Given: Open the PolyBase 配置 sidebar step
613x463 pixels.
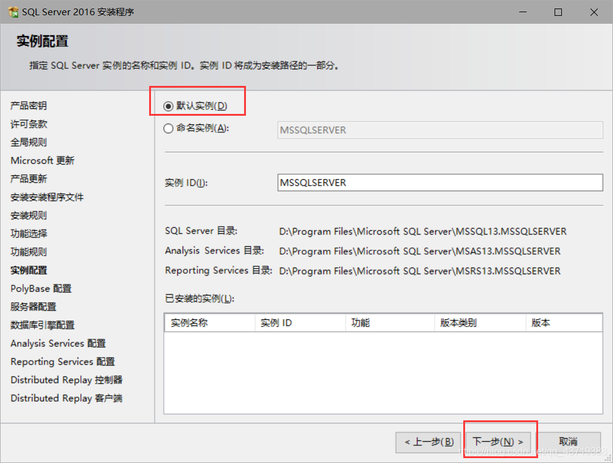Looking at the screenshot, I should 41,288.
